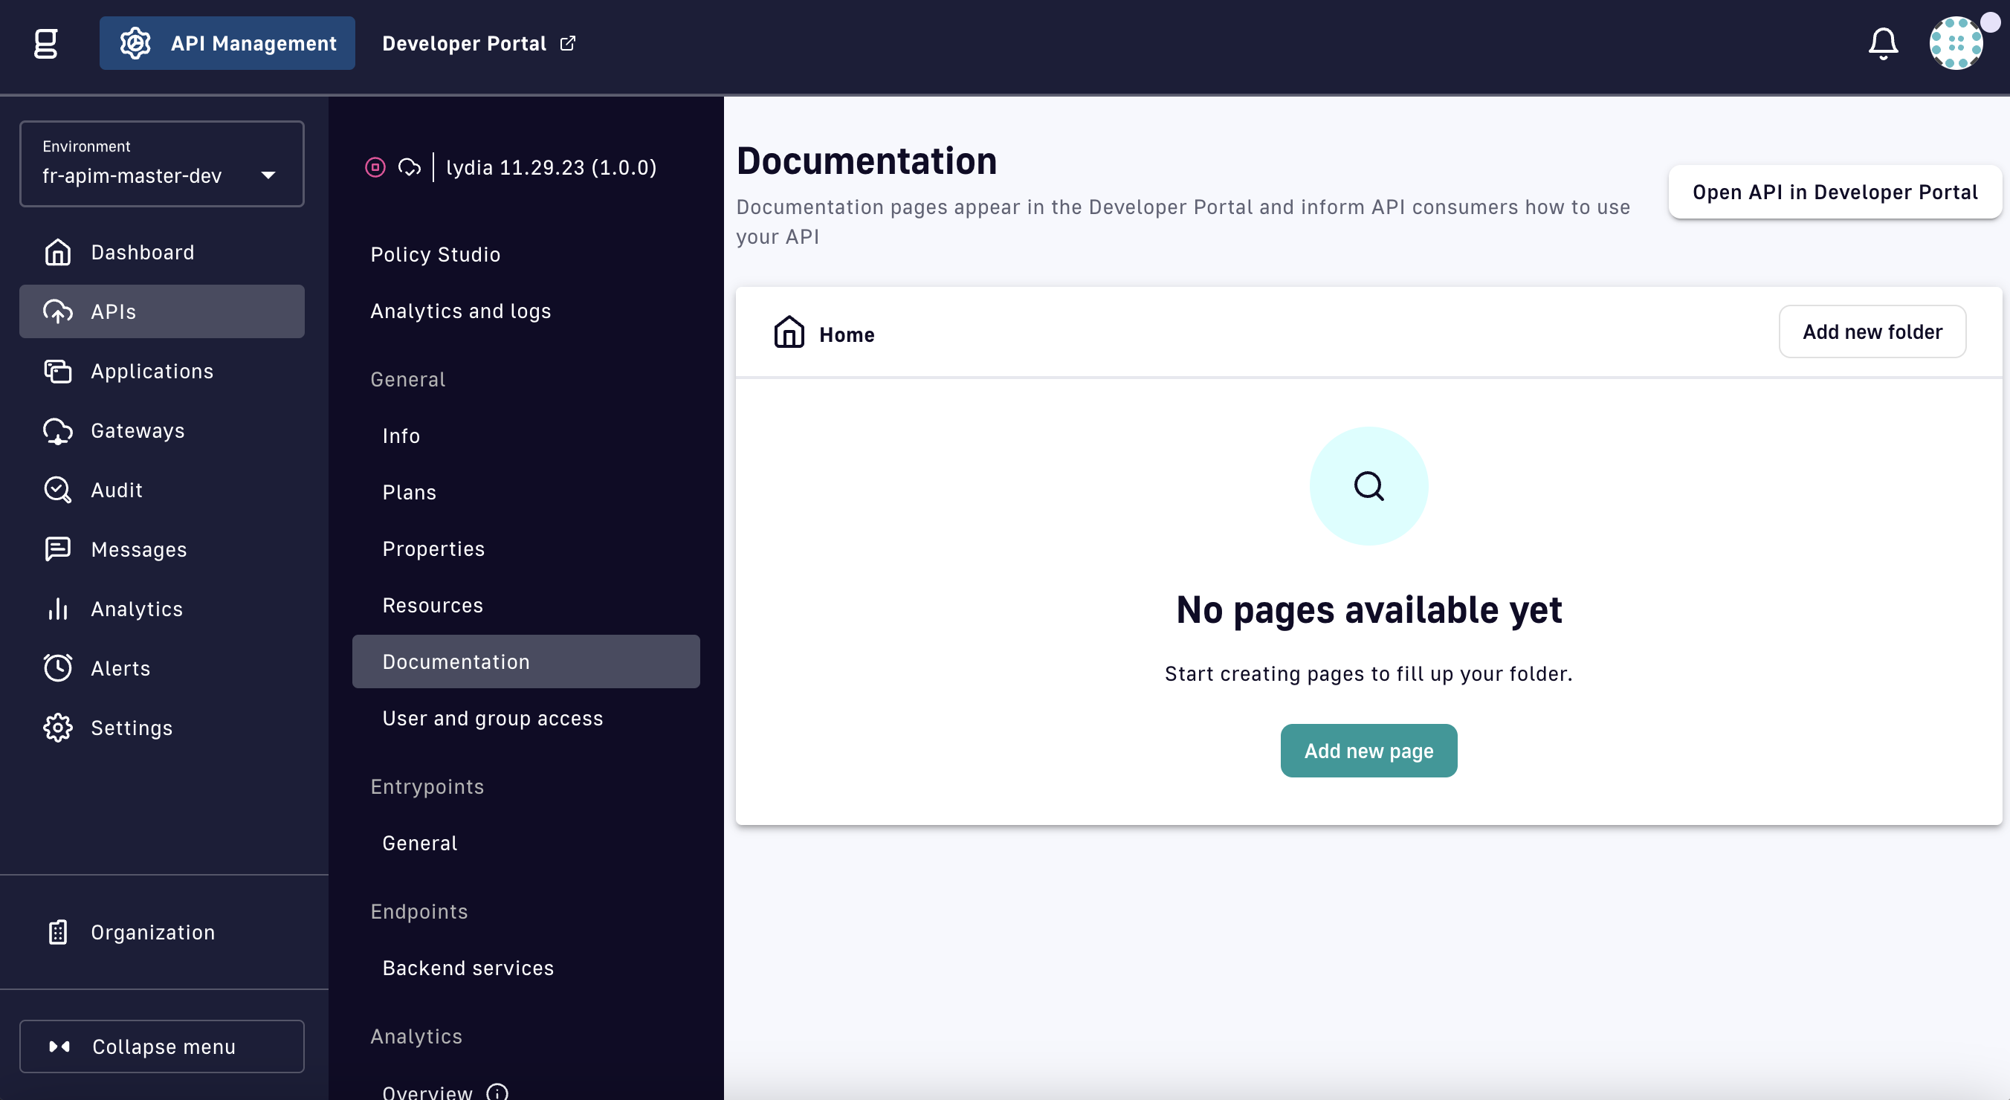This screenshot has width=2010, height=1100.
Task: Click the cloud sync status icon
Action: pyautogui.click(x=410, y=167)
